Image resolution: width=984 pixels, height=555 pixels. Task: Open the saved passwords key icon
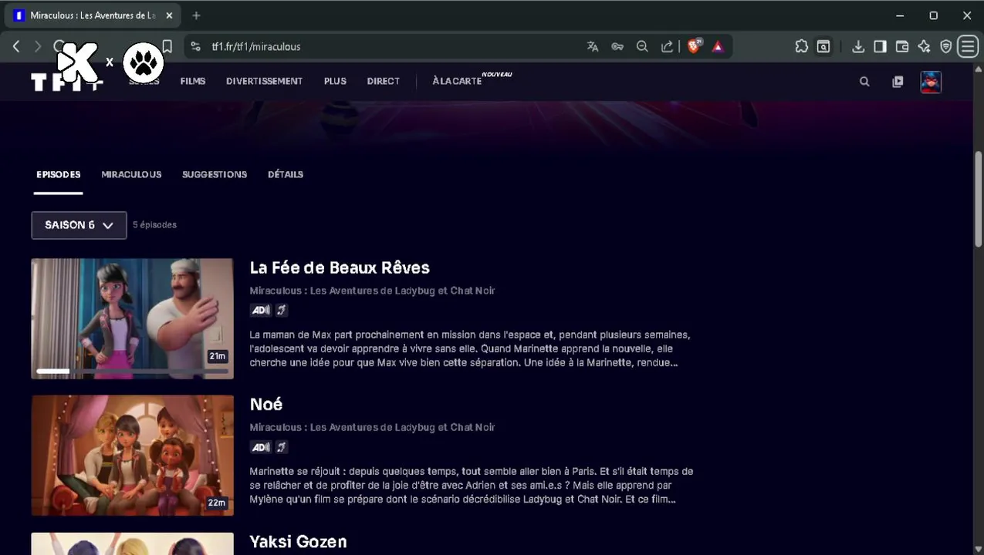click(x=617, y=46)
